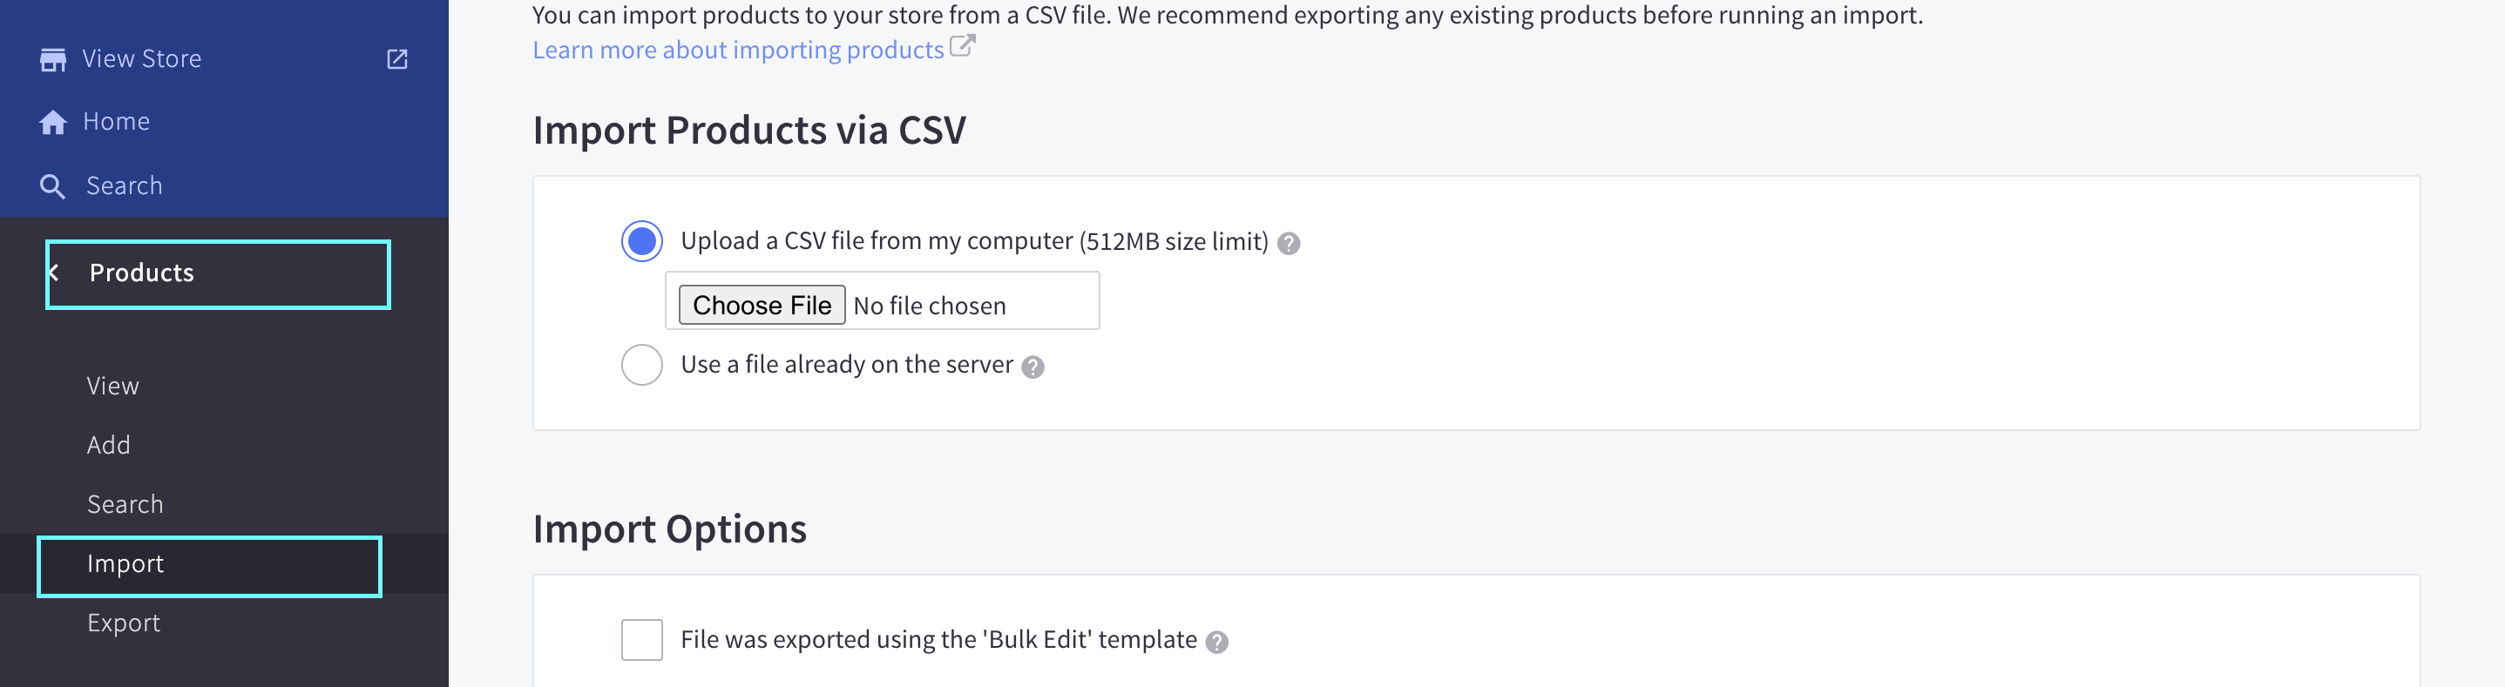Click the View Store storefront icon
The width and height of the screenshot is (2505, 687).
(52, 60)
